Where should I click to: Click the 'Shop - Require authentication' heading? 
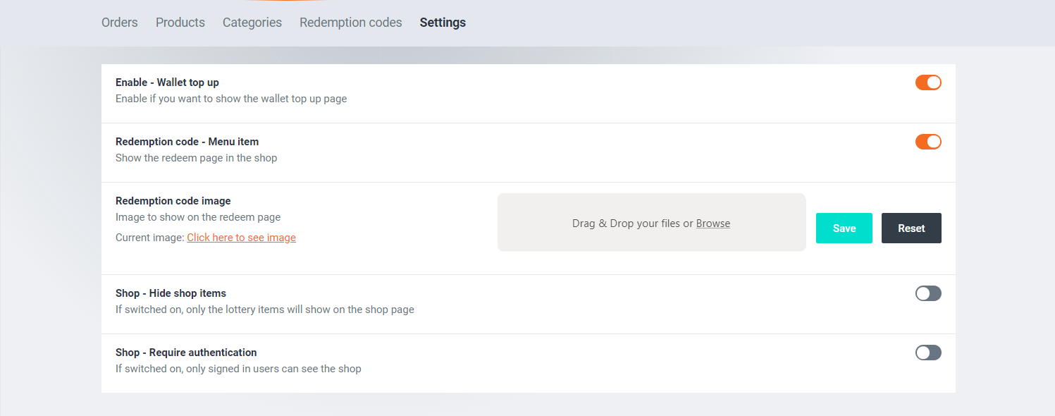pos(186,353)
